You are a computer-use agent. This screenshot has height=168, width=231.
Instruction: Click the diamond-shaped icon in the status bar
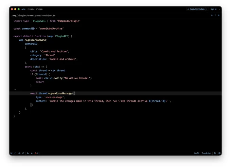point(32,153)
